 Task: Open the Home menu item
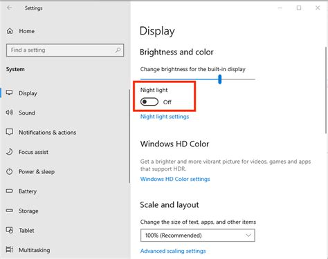(x=27, y=31)
